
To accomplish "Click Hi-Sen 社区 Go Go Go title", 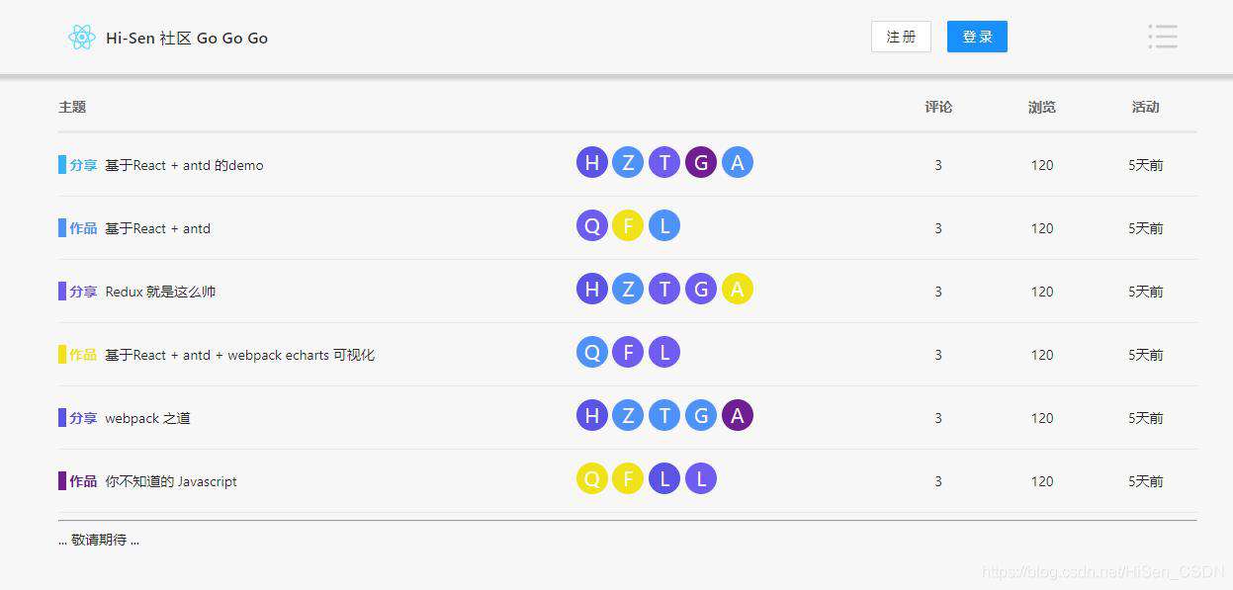I will pos(187,38).
